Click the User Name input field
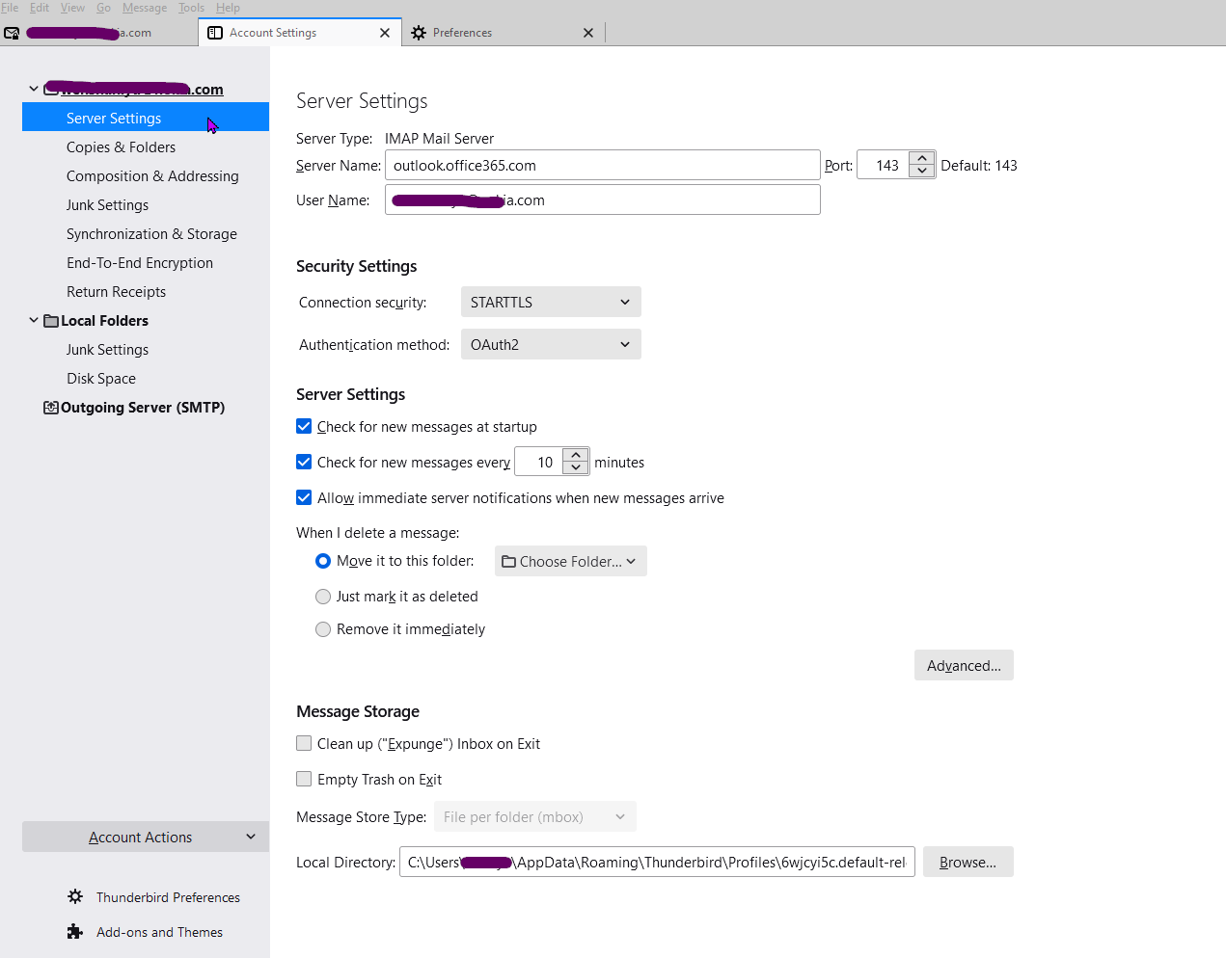Screen dimensions: 1226x958 point(603,200)
